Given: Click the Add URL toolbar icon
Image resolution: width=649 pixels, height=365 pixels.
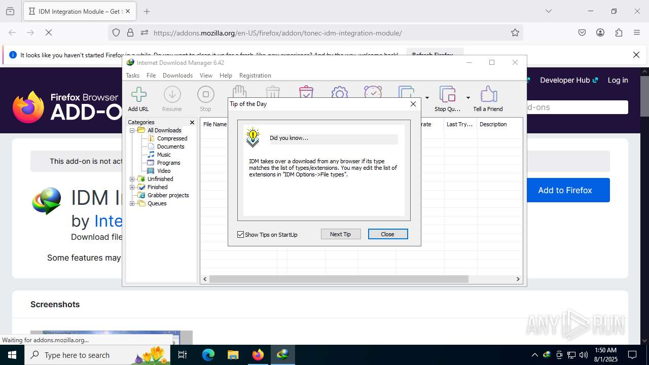Looking at the screenshot, I should [x=138, y=99].
